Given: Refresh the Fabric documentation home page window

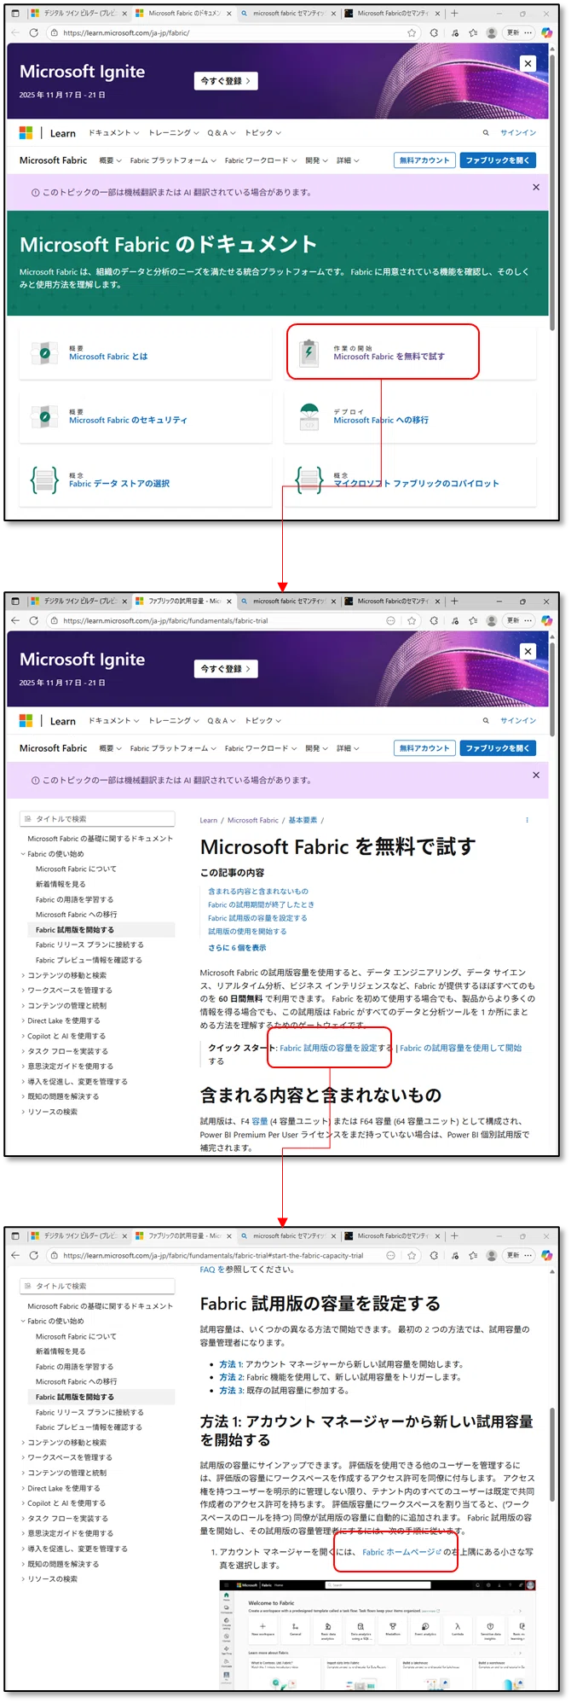Looking at the screenshot, I should point(33,32).
